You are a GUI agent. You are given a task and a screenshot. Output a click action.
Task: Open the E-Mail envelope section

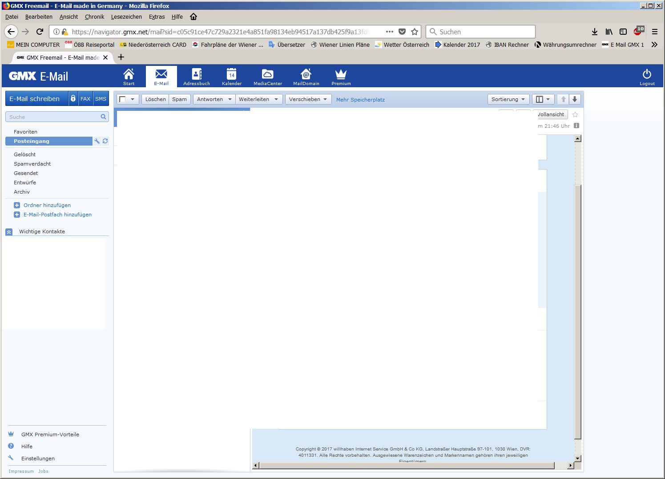pyautogui.click(x=161, y=77)
